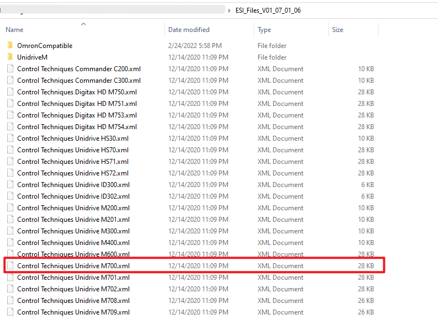Select Control Techniques Digitax HD M750.xml

point(77,92)
